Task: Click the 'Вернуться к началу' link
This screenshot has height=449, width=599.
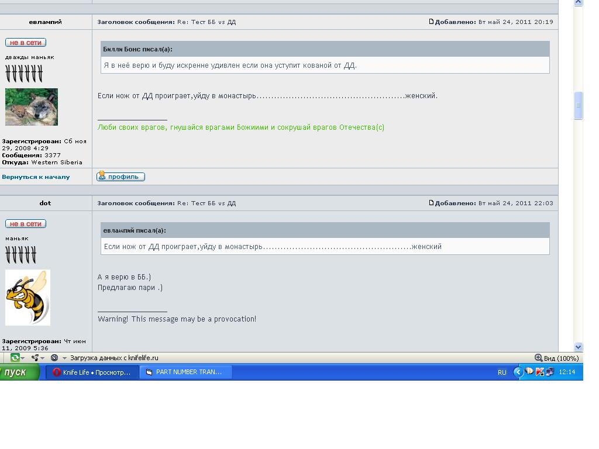Action: 36,177
